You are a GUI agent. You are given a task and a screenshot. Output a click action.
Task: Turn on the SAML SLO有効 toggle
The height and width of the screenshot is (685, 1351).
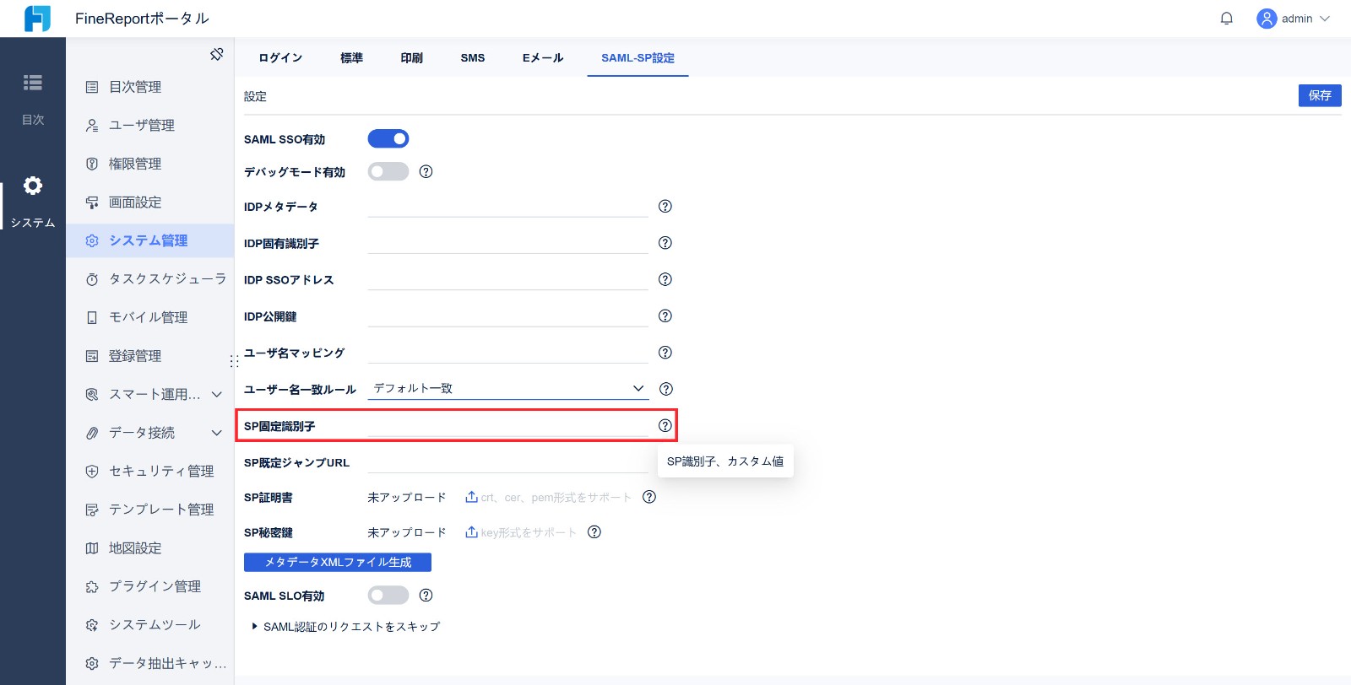[x=388, y=596]
